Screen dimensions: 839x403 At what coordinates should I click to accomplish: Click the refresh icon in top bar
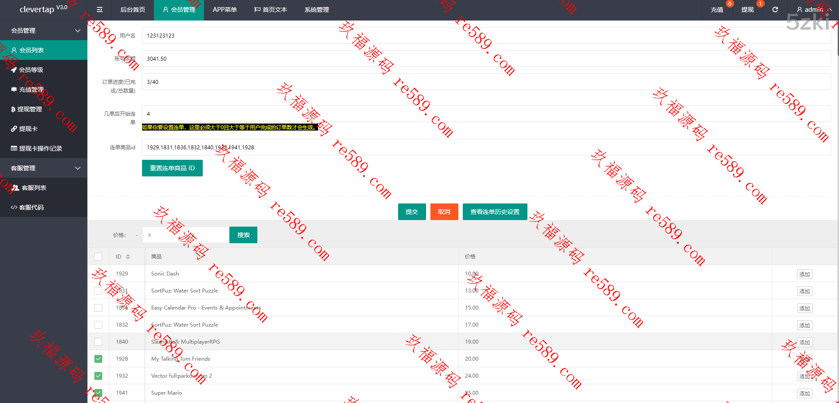coord(775,10)
